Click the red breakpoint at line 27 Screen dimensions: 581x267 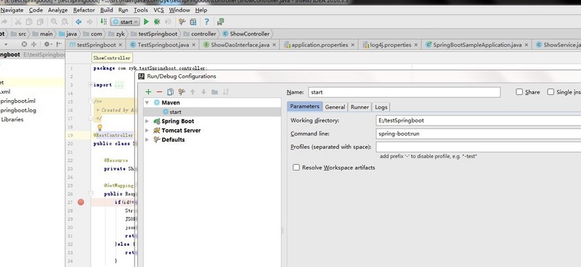(x=81, y=202)
